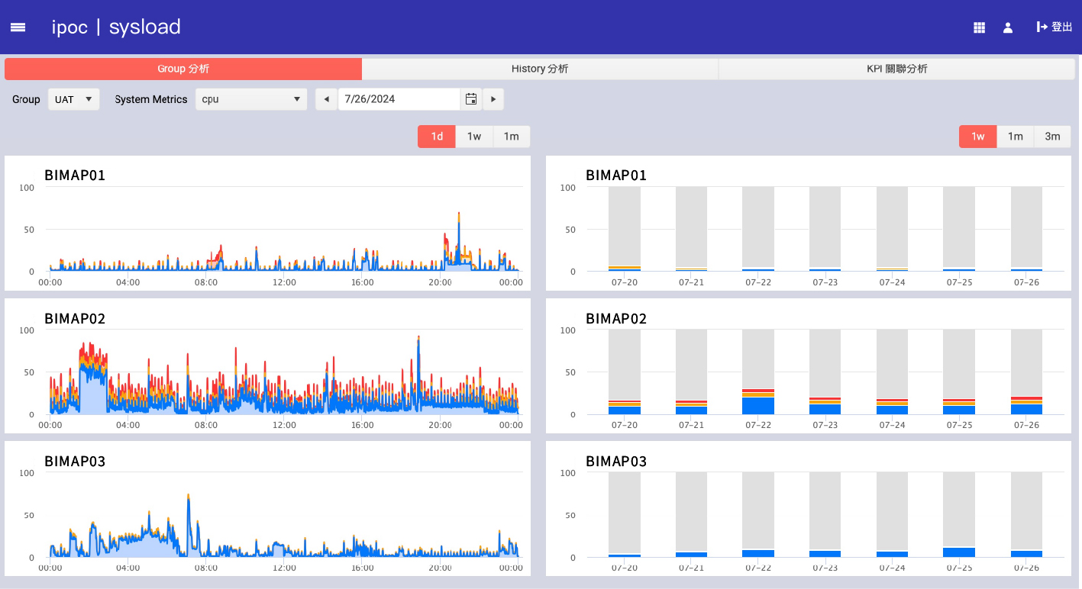Click the 07-25 bar in BIMAP03 chart
The width and height of the screenshot is (1082, 589).
(959, 514)
